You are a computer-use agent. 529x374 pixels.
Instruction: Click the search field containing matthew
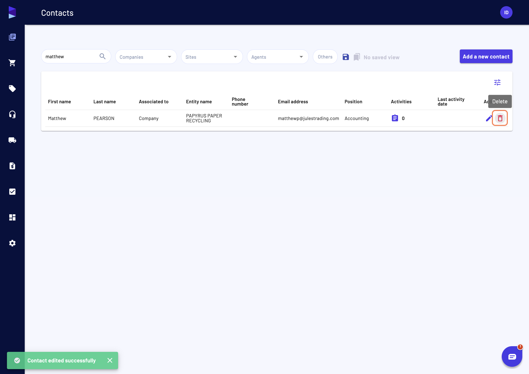[x=76, y=56]
